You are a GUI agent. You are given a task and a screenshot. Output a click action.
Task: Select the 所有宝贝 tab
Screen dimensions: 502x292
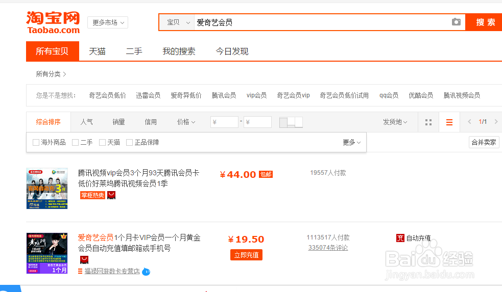pos(53,51)
